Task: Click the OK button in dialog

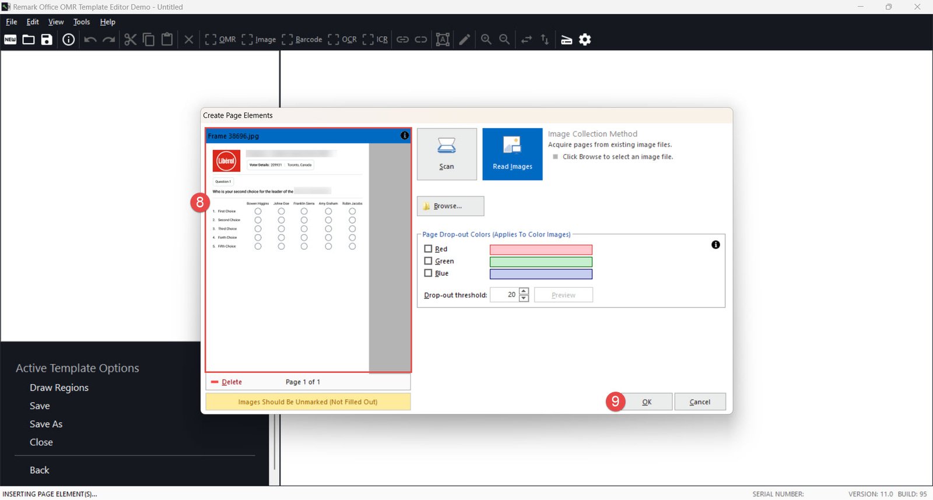Action: click(x=647, y=402)
